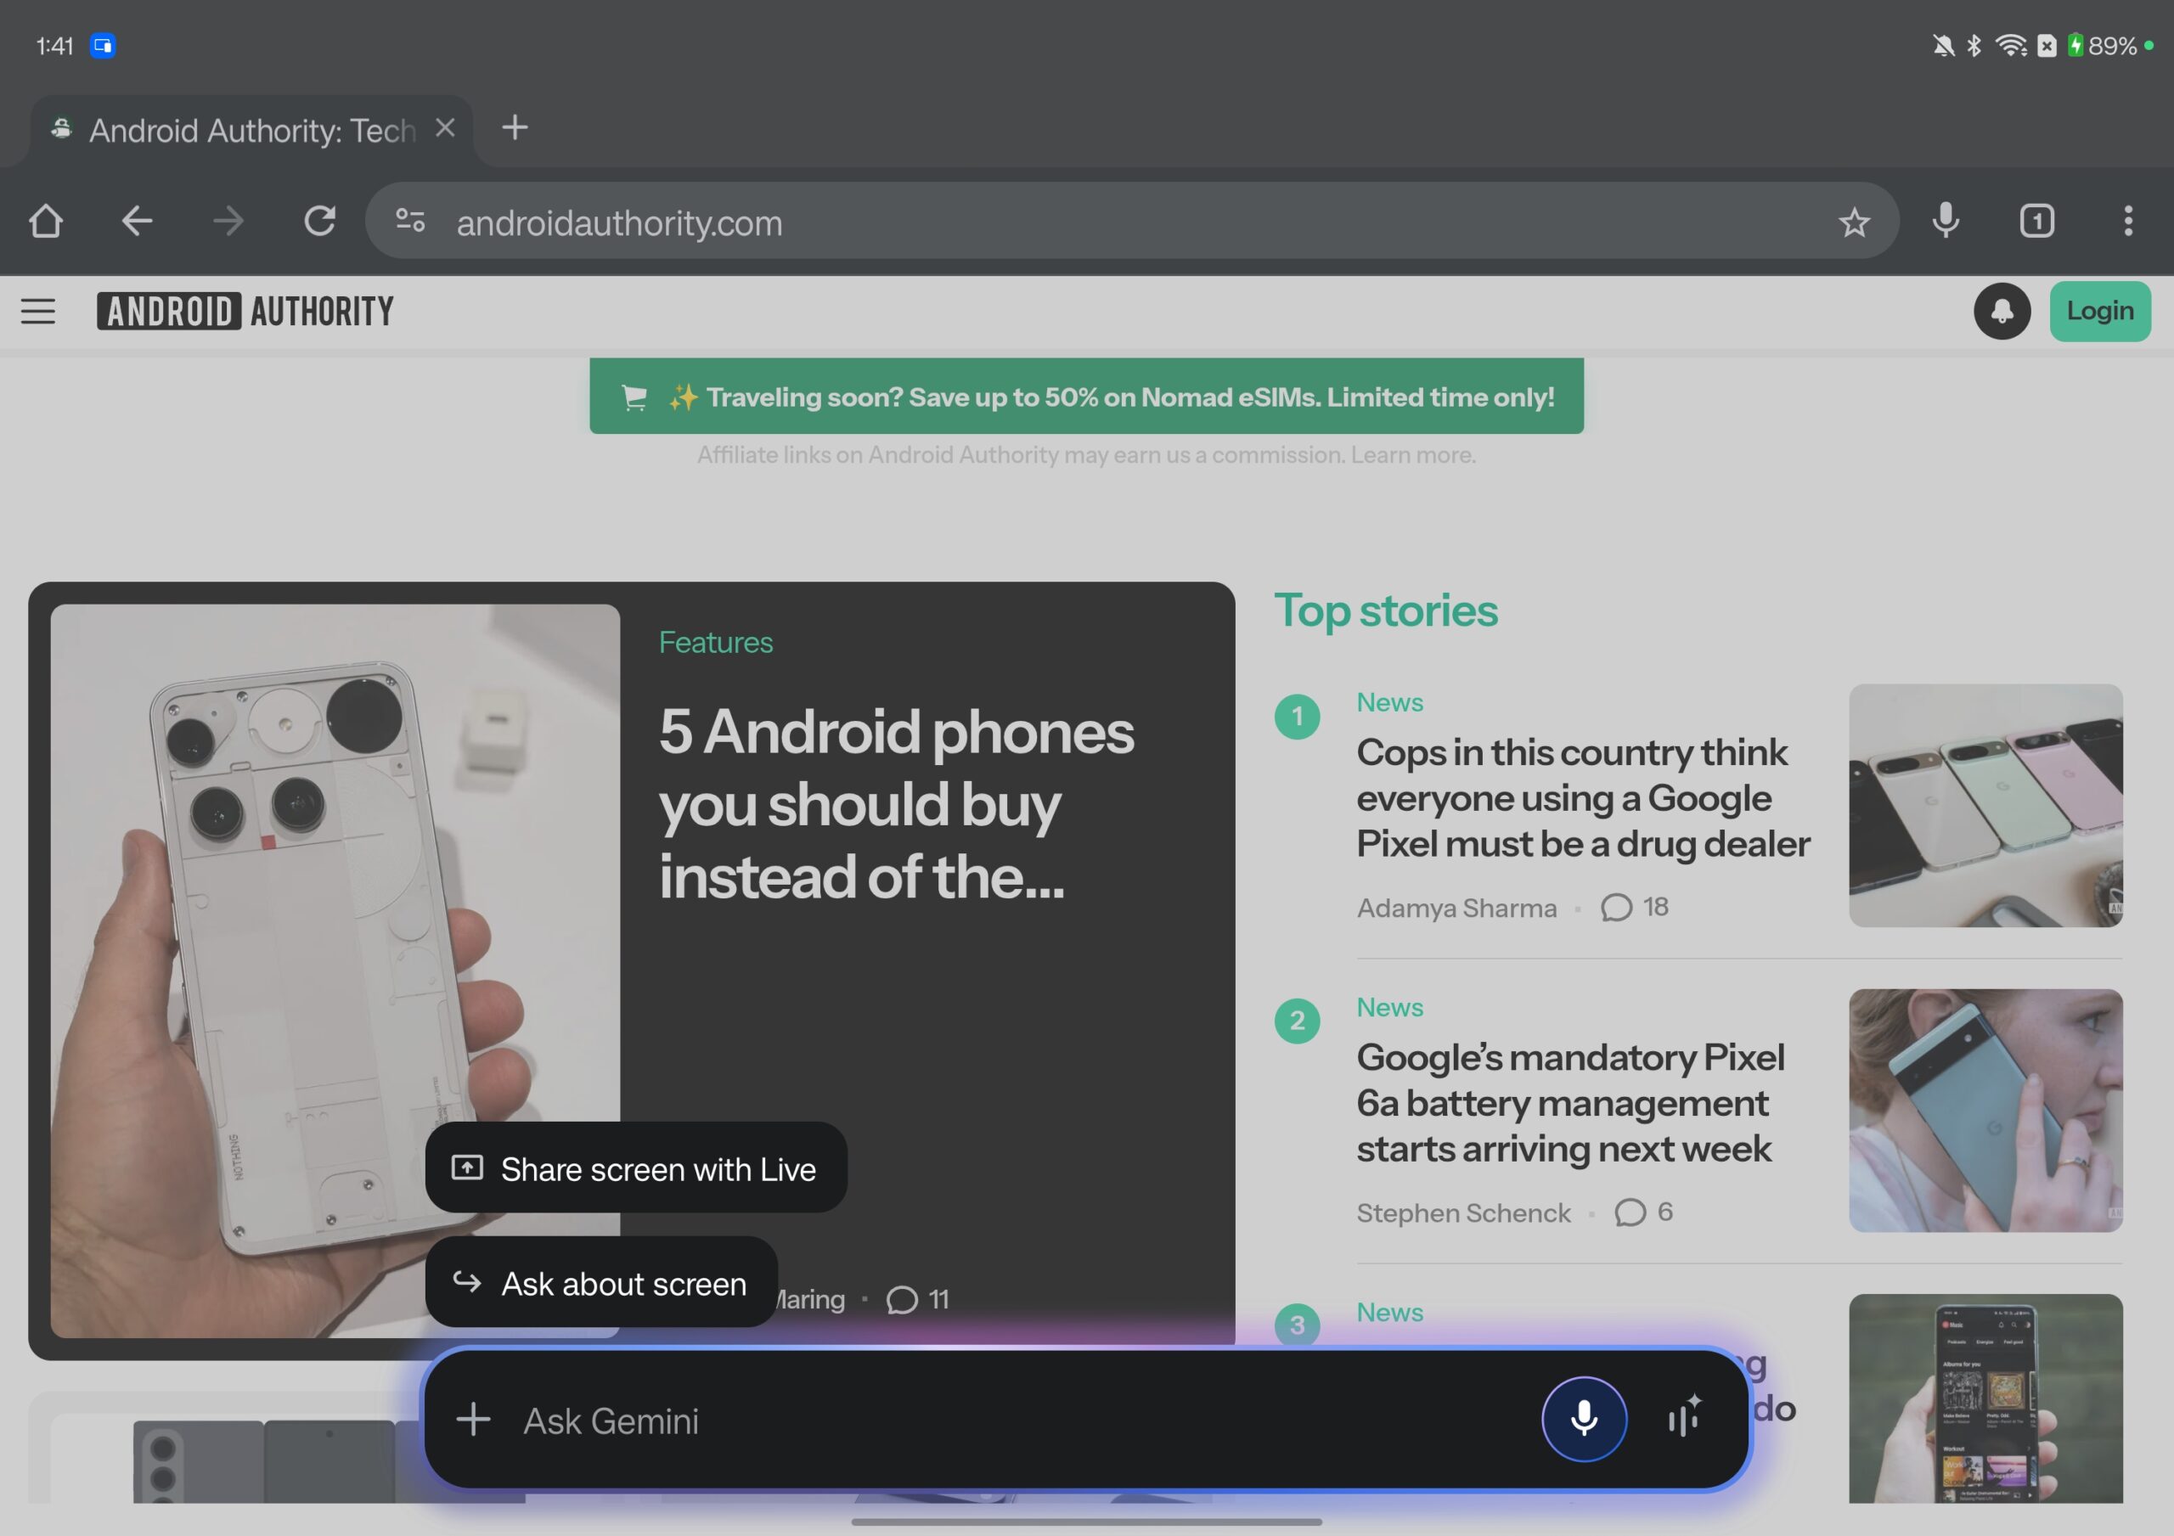Image resolution: width=2174 pixels, height=1536 pixels.
Task: Tap the Ask Gemini text field
Action: tap(947, 1421)
